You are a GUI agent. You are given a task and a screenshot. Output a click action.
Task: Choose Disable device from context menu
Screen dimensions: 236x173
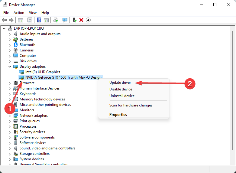point(121,89)
